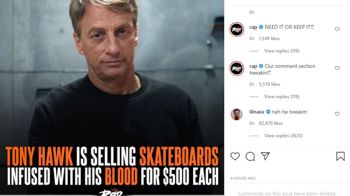Share the post via paper plane icon
The width and height of the screenshot is (350, 196).
tap(265, 156)
